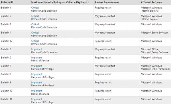Click 'Denial of Service' in Bulletin 10 row
Screen dimensions: 171x104
(x=40, y=94)
